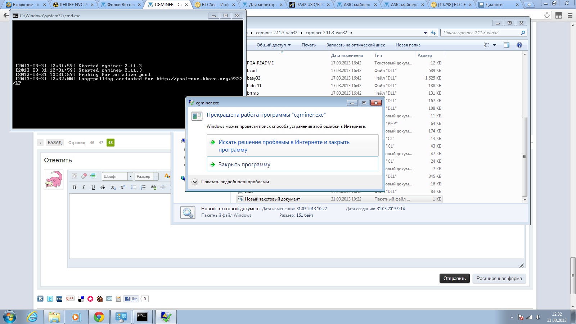This screenshot has width=576, height=324.
Task: Click НАЗАД pagination button
Action: [x=55, y=143]
